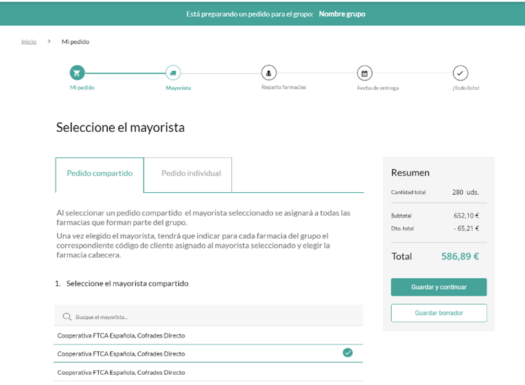The height and width of the screenshot is (385, 525).
Task: Click the total amount 586,89 €
Action: pyautogui.click(x=460, y=257)
